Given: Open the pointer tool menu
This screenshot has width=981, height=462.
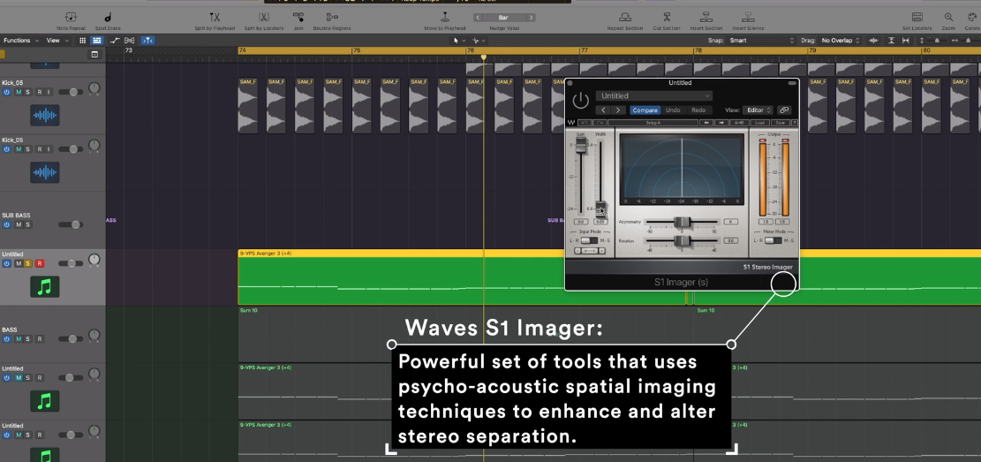Looking at the screenshot, I should pos(459,40).
